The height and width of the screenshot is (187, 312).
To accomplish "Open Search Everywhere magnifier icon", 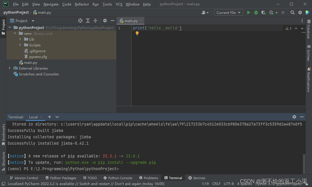I will [x=292, y=12].
